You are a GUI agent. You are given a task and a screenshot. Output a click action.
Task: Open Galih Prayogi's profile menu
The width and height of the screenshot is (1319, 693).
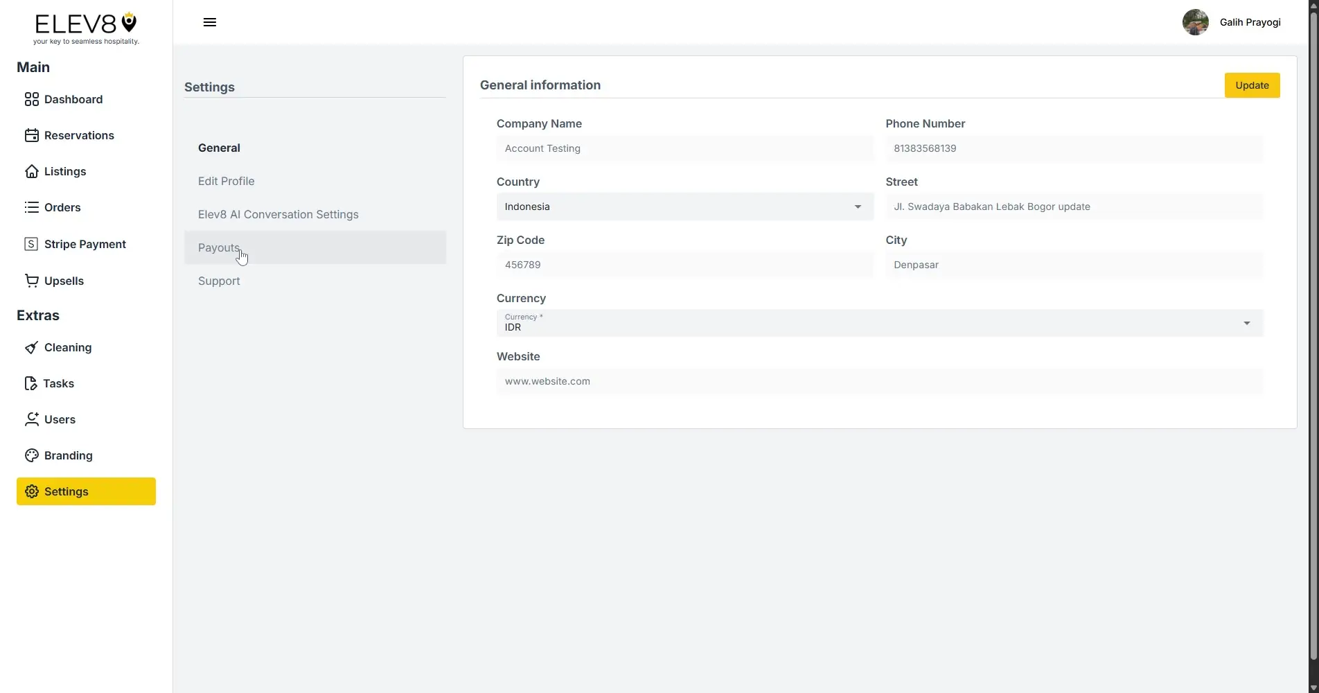1232,22
